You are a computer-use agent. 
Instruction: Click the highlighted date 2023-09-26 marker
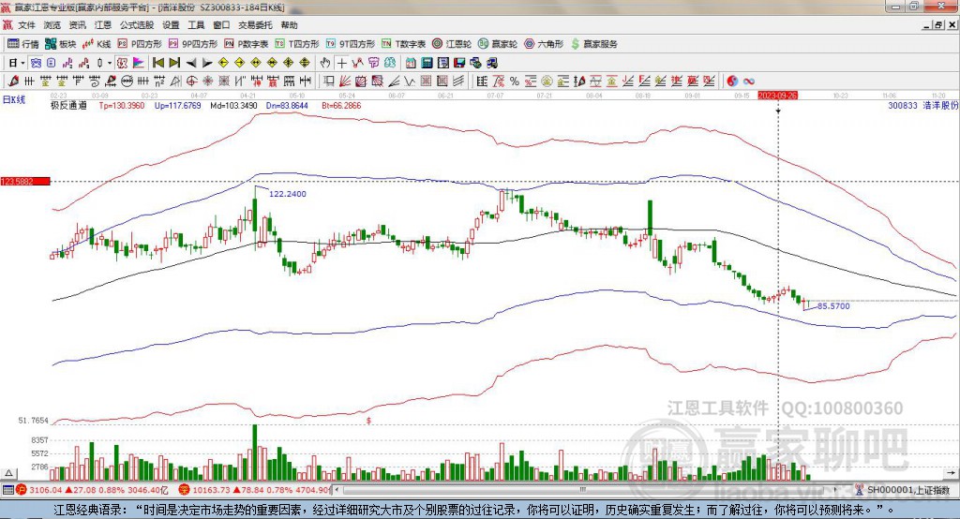pyautogui.click(x=777, y=96)
